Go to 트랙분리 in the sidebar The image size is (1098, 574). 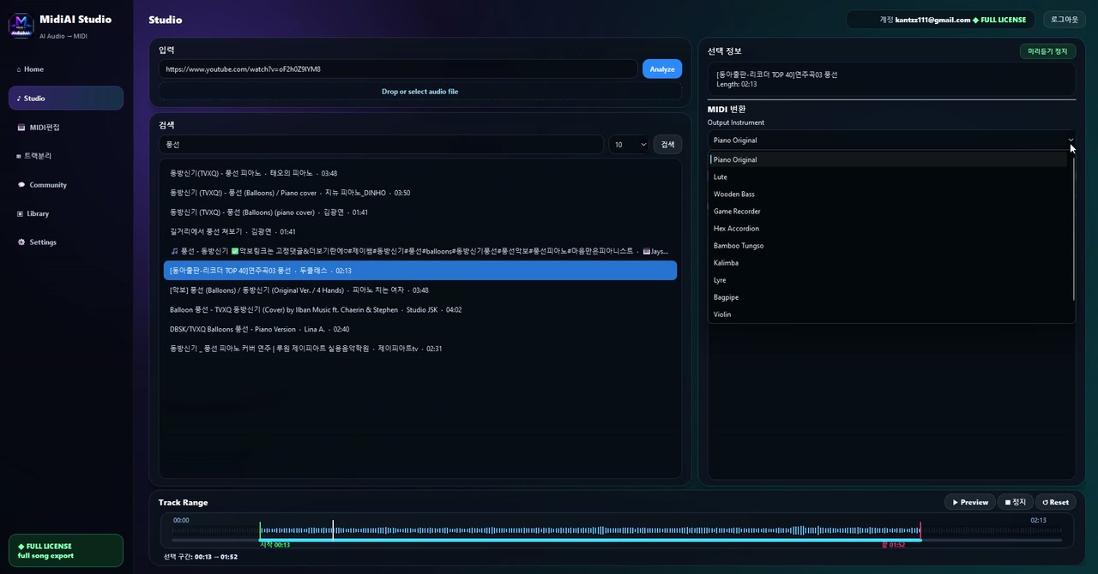(x=66, y=156)
